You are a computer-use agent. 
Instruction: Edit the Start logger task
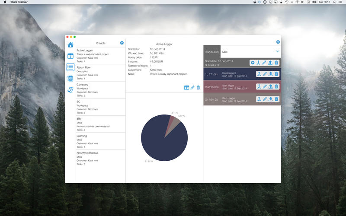coord(264,86)
